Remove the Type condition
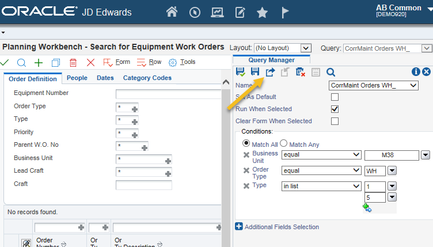Screen dimensions: 433x247 246,186
